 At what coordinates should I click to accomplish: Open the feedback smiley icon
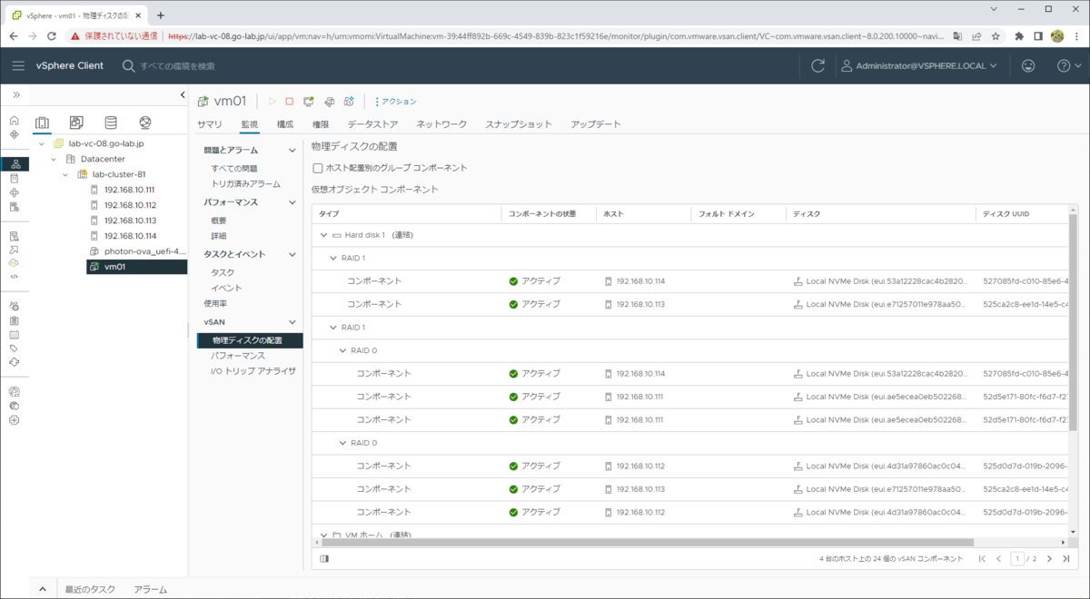1028,66
